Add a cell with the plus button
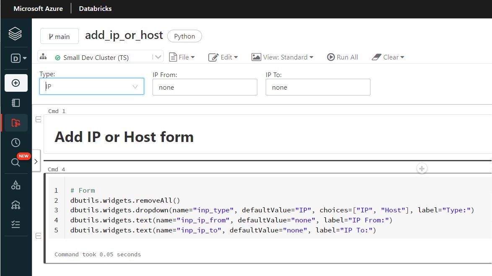 click(422, 169)
